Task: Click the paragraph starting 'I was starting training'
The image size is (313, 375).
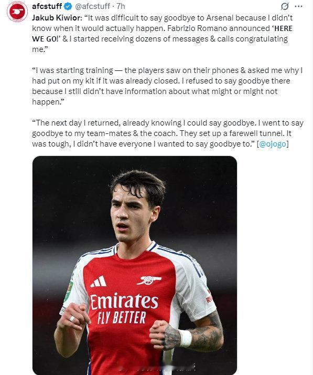Action: point(167,86)
